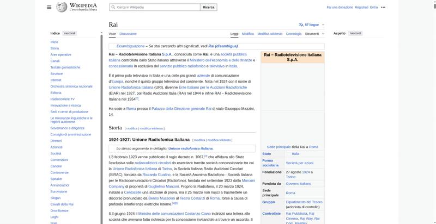The image size is (436, 224).
Task: Jump to Direttori in the index
Action: 56,141
